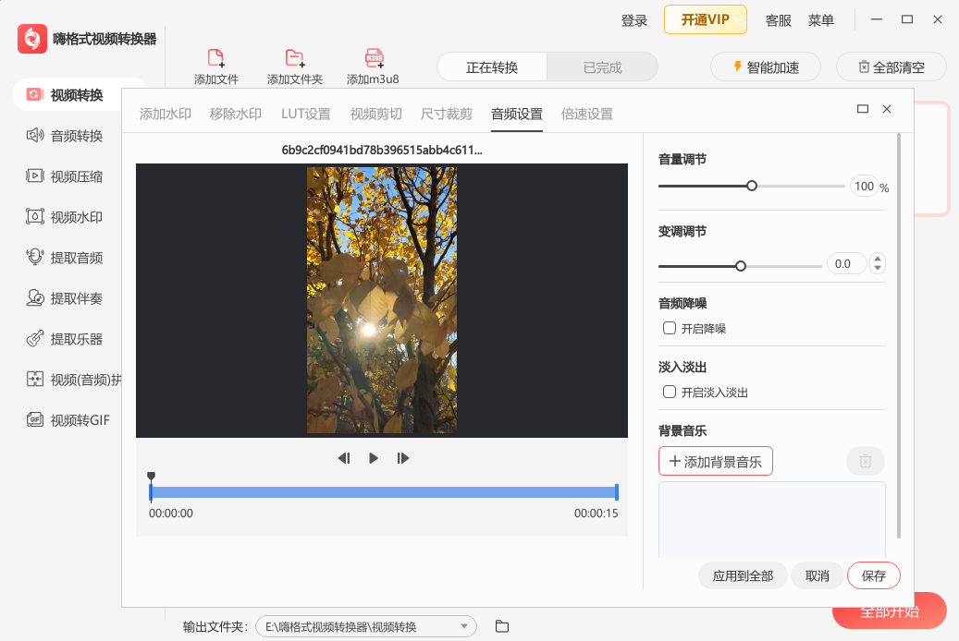The width and height of the screenshot is (959, 641).
Task: Open the 音频转换 tool in the sidebar
Action: [x=57, y=136]
